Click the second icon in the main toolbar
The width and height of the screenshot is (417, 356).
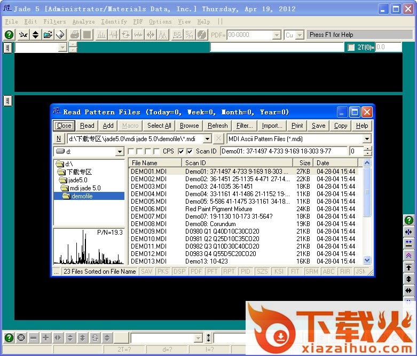tap(23, 35)
